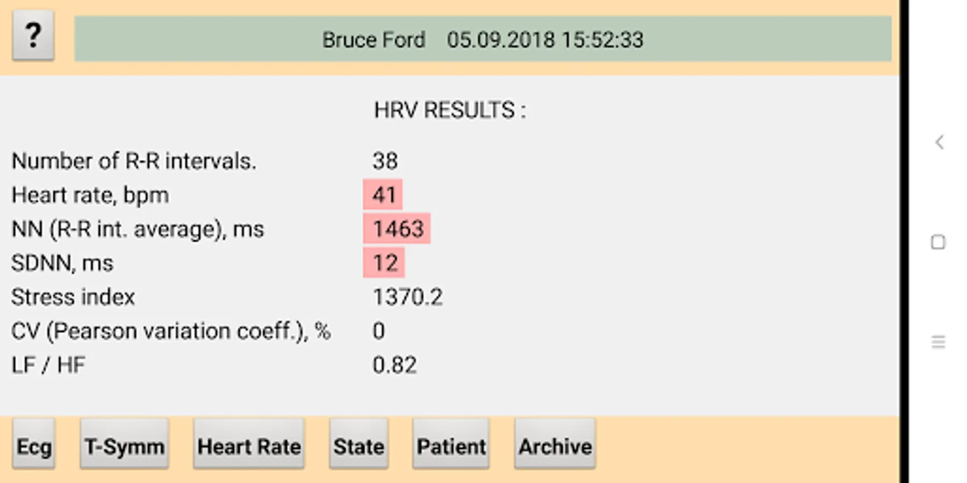
Task: Click the Stress index value 1370.2
Action: pos(408,297)
